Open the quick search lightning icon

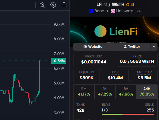pyautogui.click(x=42, y=5)
